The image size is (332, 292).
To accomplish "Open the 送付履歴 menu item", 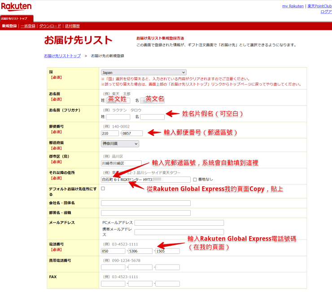I will point(72,26).
